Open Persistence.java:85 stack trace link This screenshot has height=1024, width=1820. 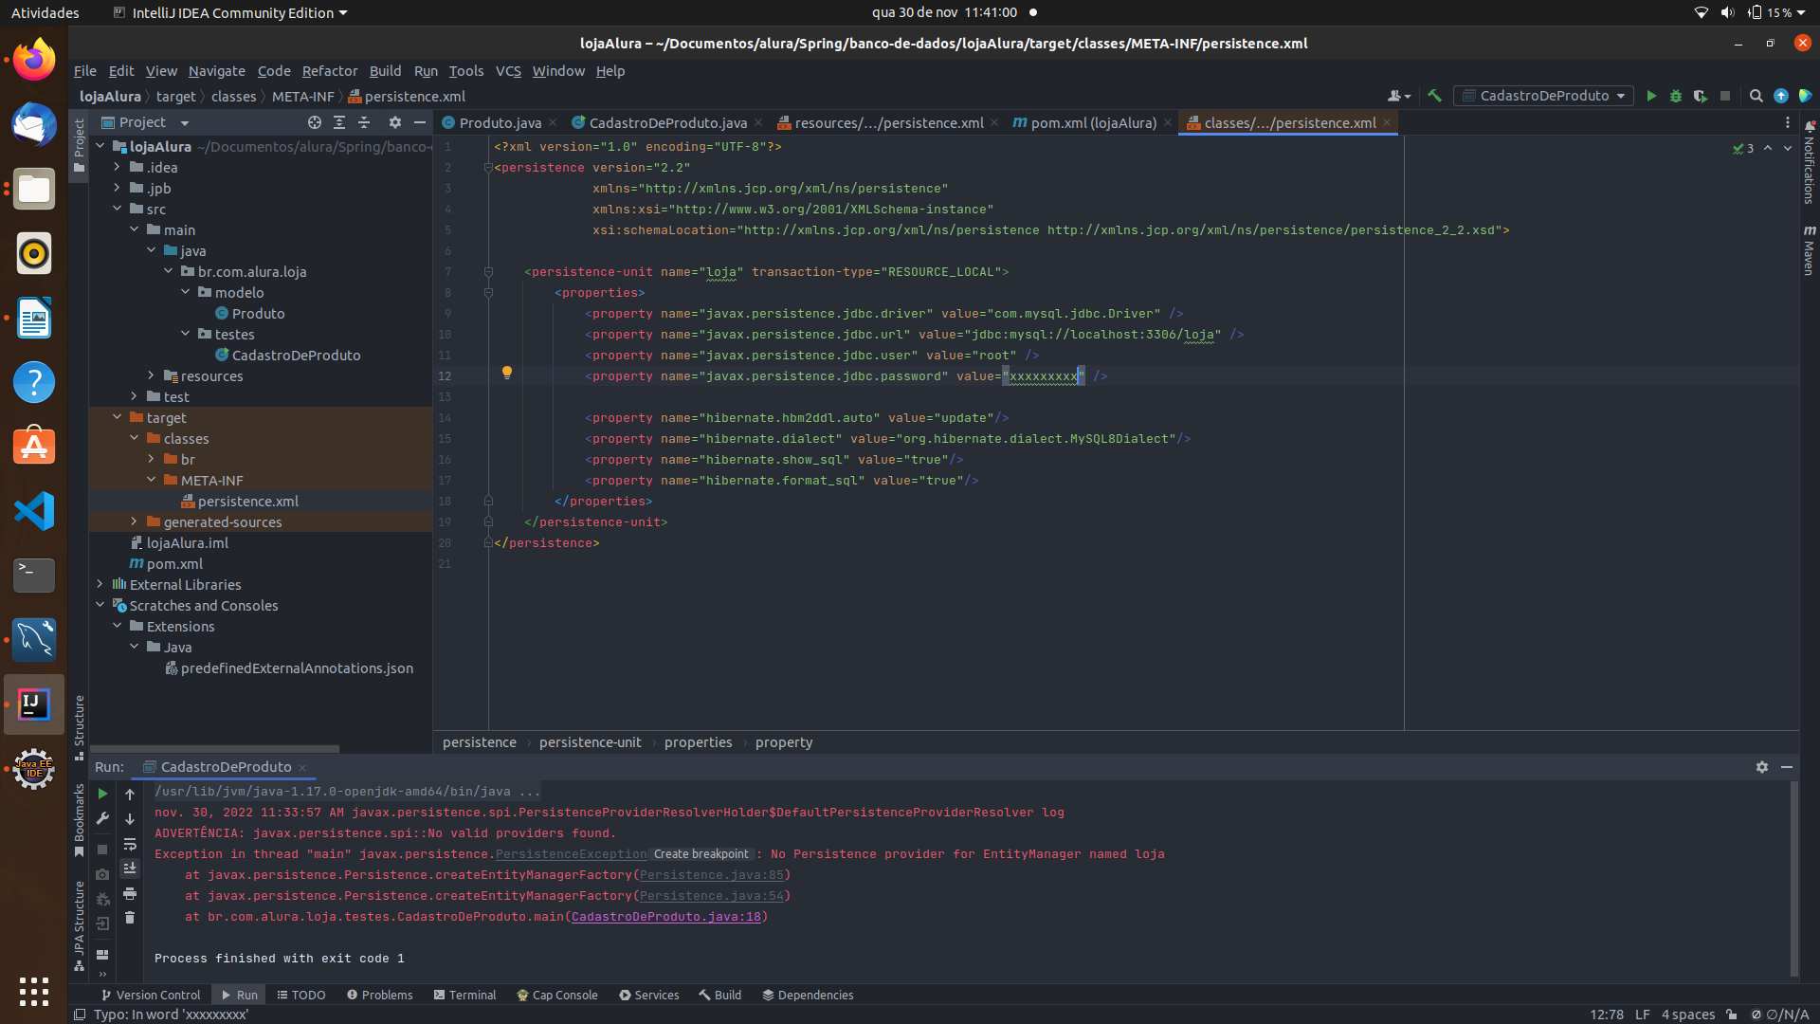click(712, 875)
